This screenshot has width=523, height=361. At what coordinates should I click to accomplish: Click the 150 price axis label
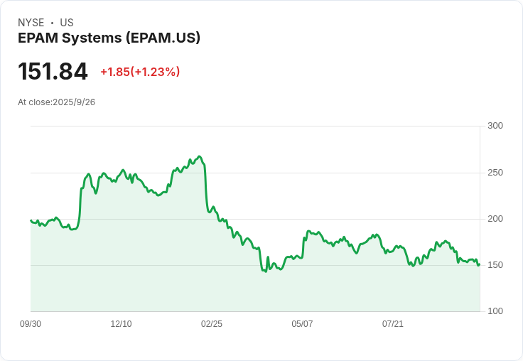[495, 265]
